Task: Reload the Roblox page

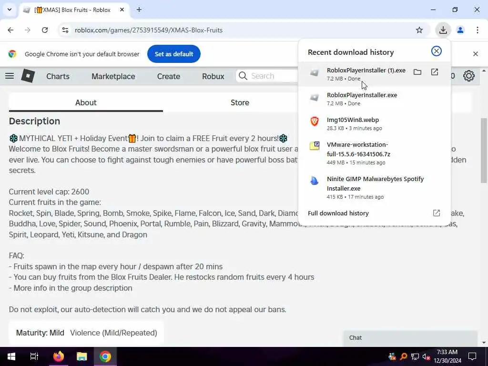Action: click(45, 30)
